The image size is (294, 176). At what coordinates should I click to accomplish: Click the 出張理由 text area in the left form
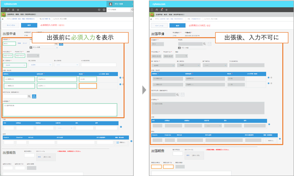(60, 110)
